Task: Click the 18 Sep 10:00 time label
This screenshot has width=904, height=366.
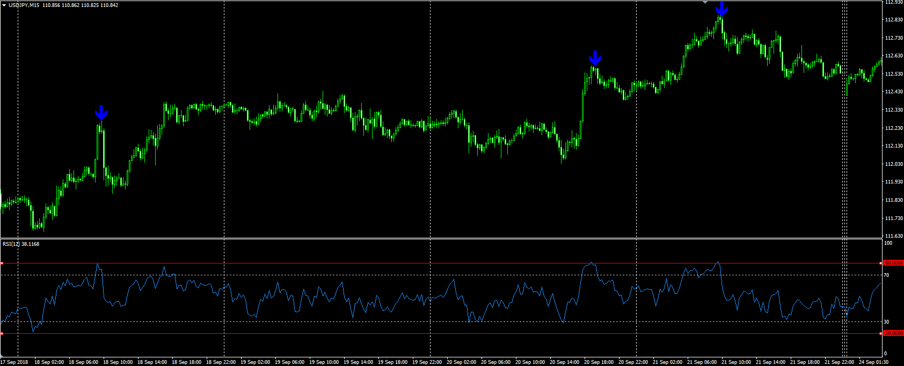Action: pyautogui.click(x=118, y=362)
